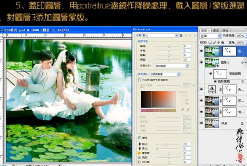Screen dimensions: 247x166
Task: Pick a tone in the skin color gradient square
Action: click(158, 99)
